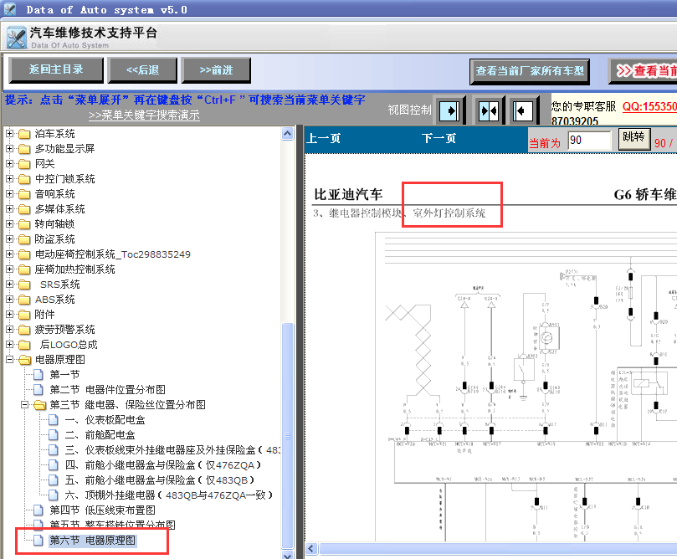Screen dimensions: 677x559
Task: Click title bar application icon
Action: 9,8
